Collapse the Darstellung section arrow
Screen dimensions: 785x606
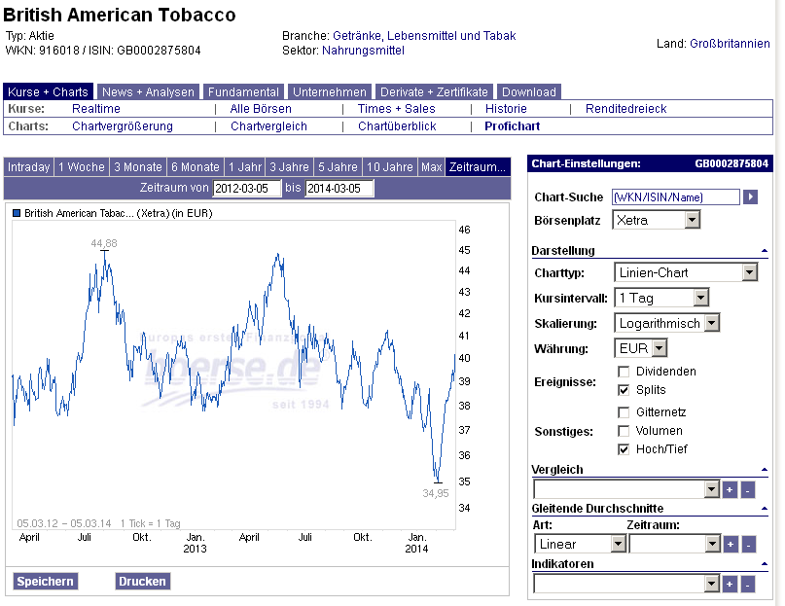(x=764, y=251)
